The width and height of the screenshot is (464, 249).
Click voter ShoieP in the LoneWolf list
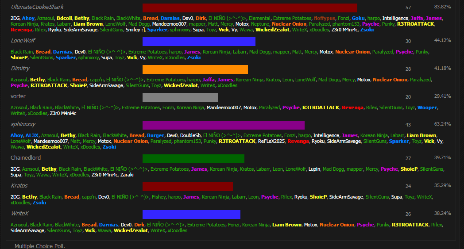point(19,57)
